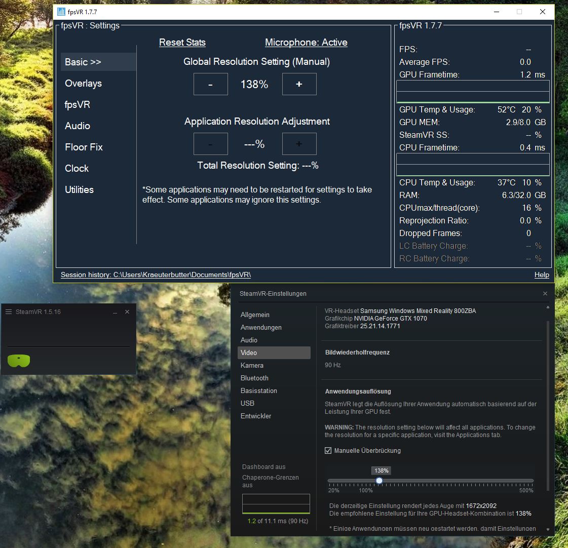Open the Overlays settings section
Viewport: 568px width, 548px height.
click(83, 83)
